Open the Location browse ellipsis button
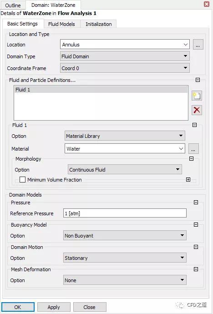The height and width of the screenshot is (314, 213). tap(198, 45)
